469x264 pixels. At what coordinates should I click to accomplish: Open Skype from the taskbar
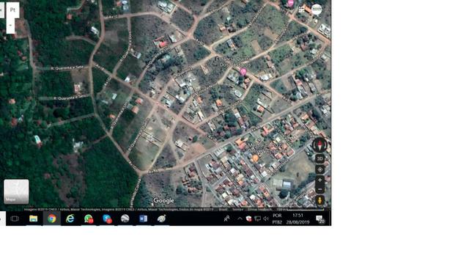107,219
